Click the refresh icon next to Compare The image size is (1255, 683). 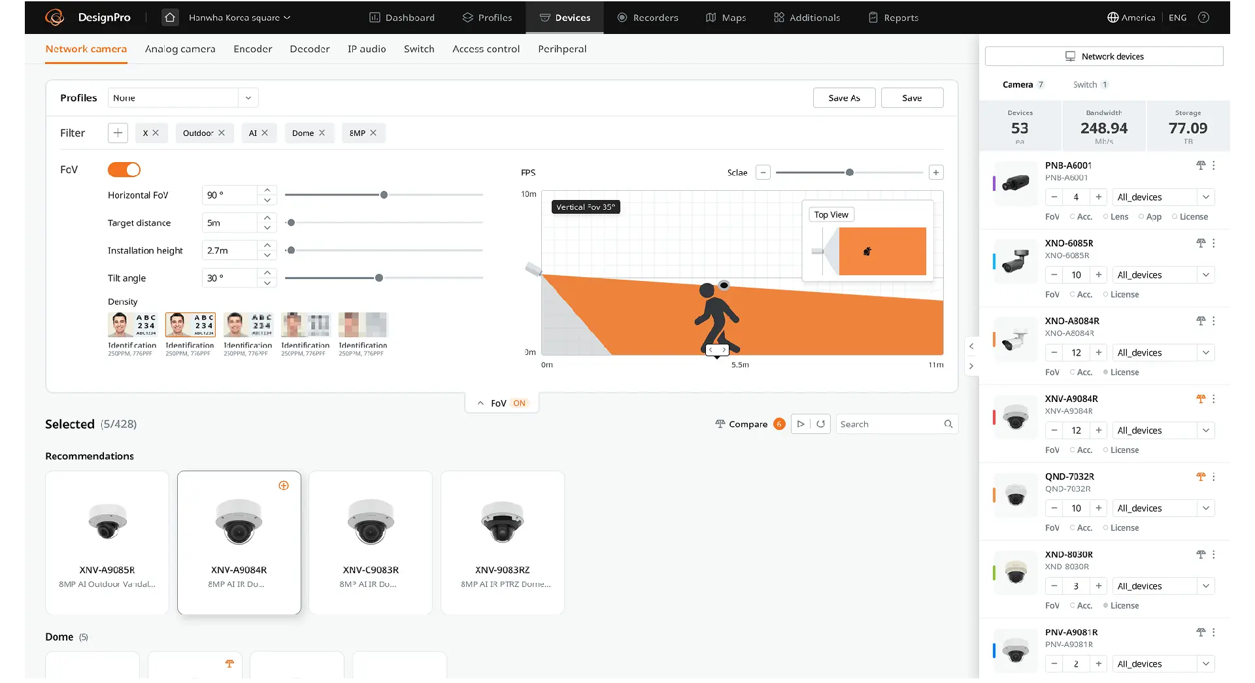coord(821,424)
